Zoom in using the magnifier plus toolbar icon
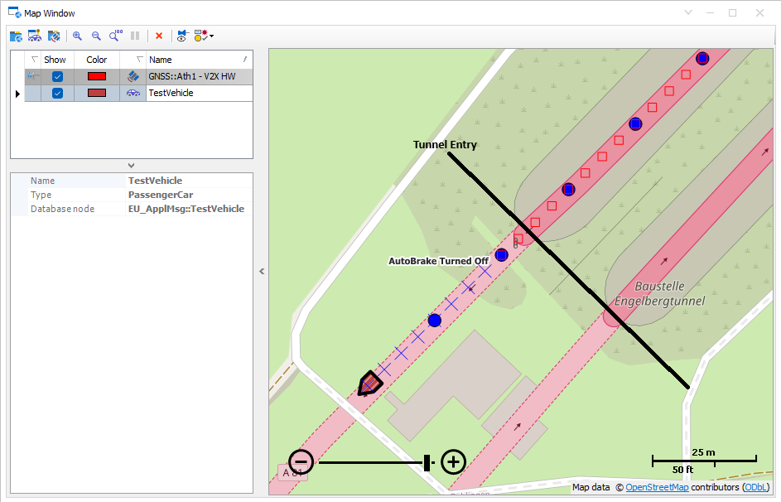Image resolution: width=781 pixels, height=502 pixels. [x=77, y=36]
